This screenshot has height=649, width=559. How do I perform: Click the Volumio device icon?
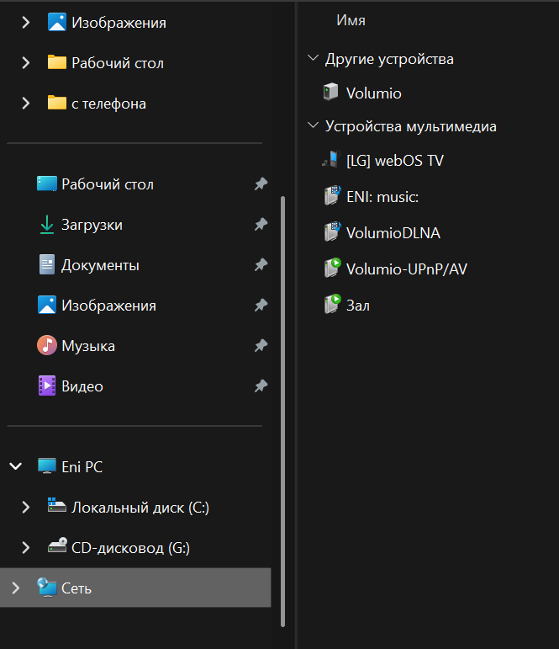click(x=331, y=93)
